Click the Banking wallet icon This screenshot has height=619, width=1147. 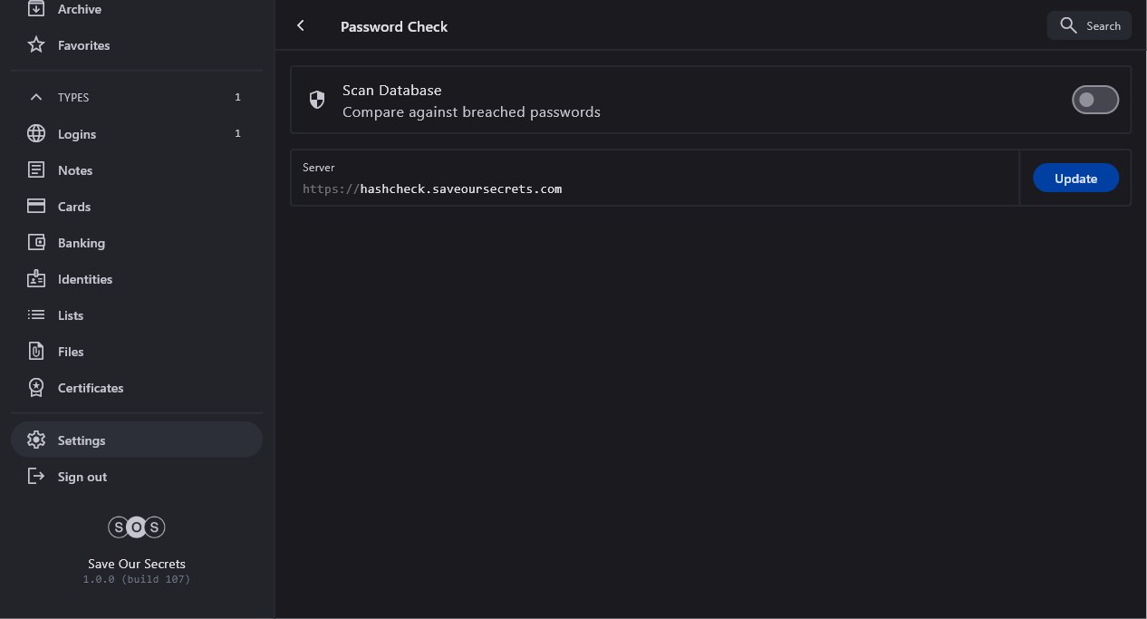coord(36,243)
